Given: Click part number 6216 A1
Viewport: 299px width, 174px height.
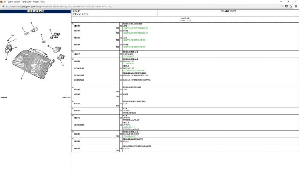Looking at the screenshot, I should [x=77, y=118].
